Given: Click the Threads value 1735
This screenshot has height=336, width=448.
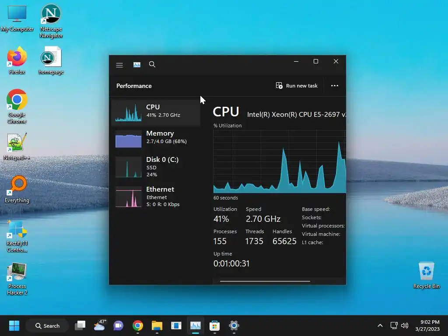Looking at the screenshot, I should 254,241.
